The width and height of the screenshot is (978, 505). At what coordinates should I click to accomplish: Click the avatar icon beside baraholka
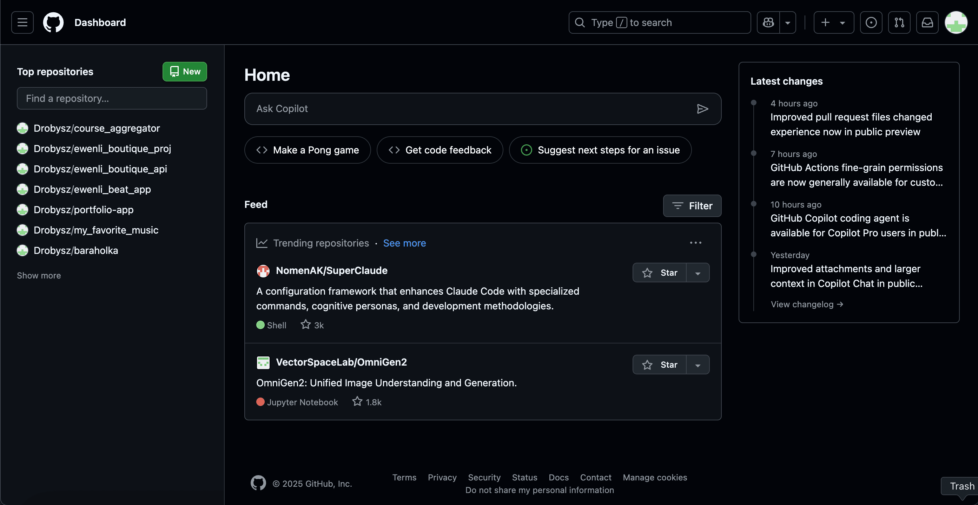point(22,251)
